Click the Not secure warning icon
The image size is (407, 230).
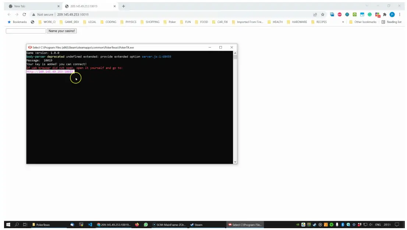tap(33, 14)
